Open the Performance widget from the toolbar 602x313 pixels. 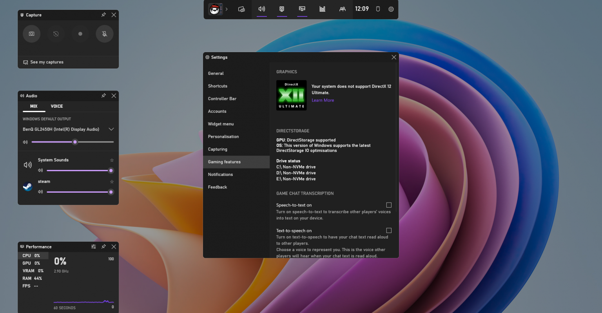[302, 9]
